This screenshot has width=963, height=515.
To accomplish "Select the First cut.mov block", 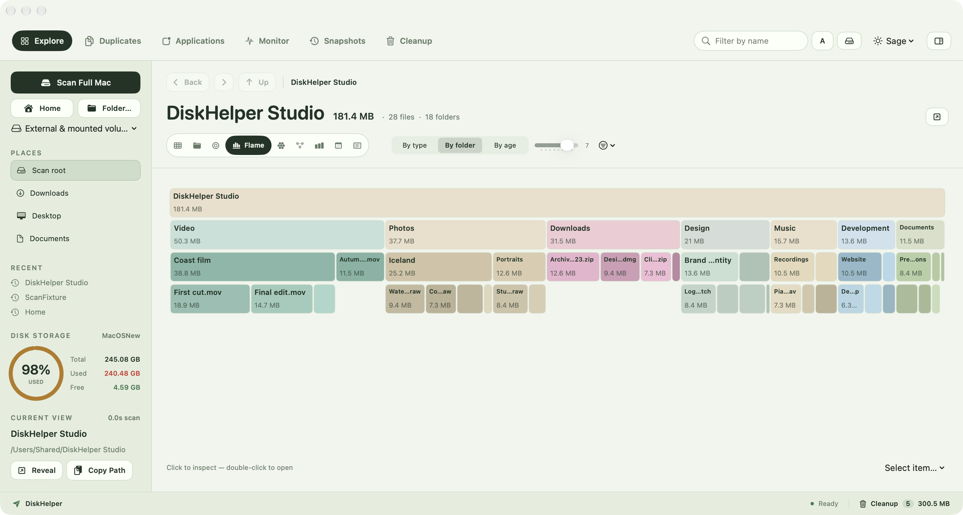I will tap(210, 299).
